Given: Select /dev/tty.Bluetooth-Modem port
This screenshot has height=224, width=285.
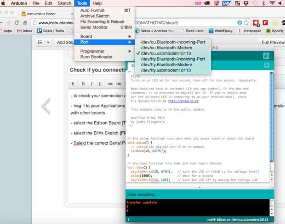Looking at the screenshot, I should pyautogui.click(x=173, y=65).
